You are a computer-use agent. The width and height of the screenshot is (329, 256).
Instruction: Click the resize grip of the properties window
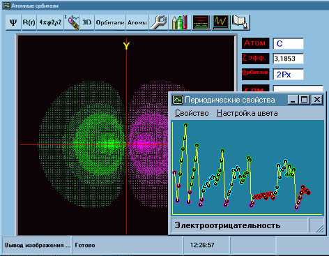[317, 225]
